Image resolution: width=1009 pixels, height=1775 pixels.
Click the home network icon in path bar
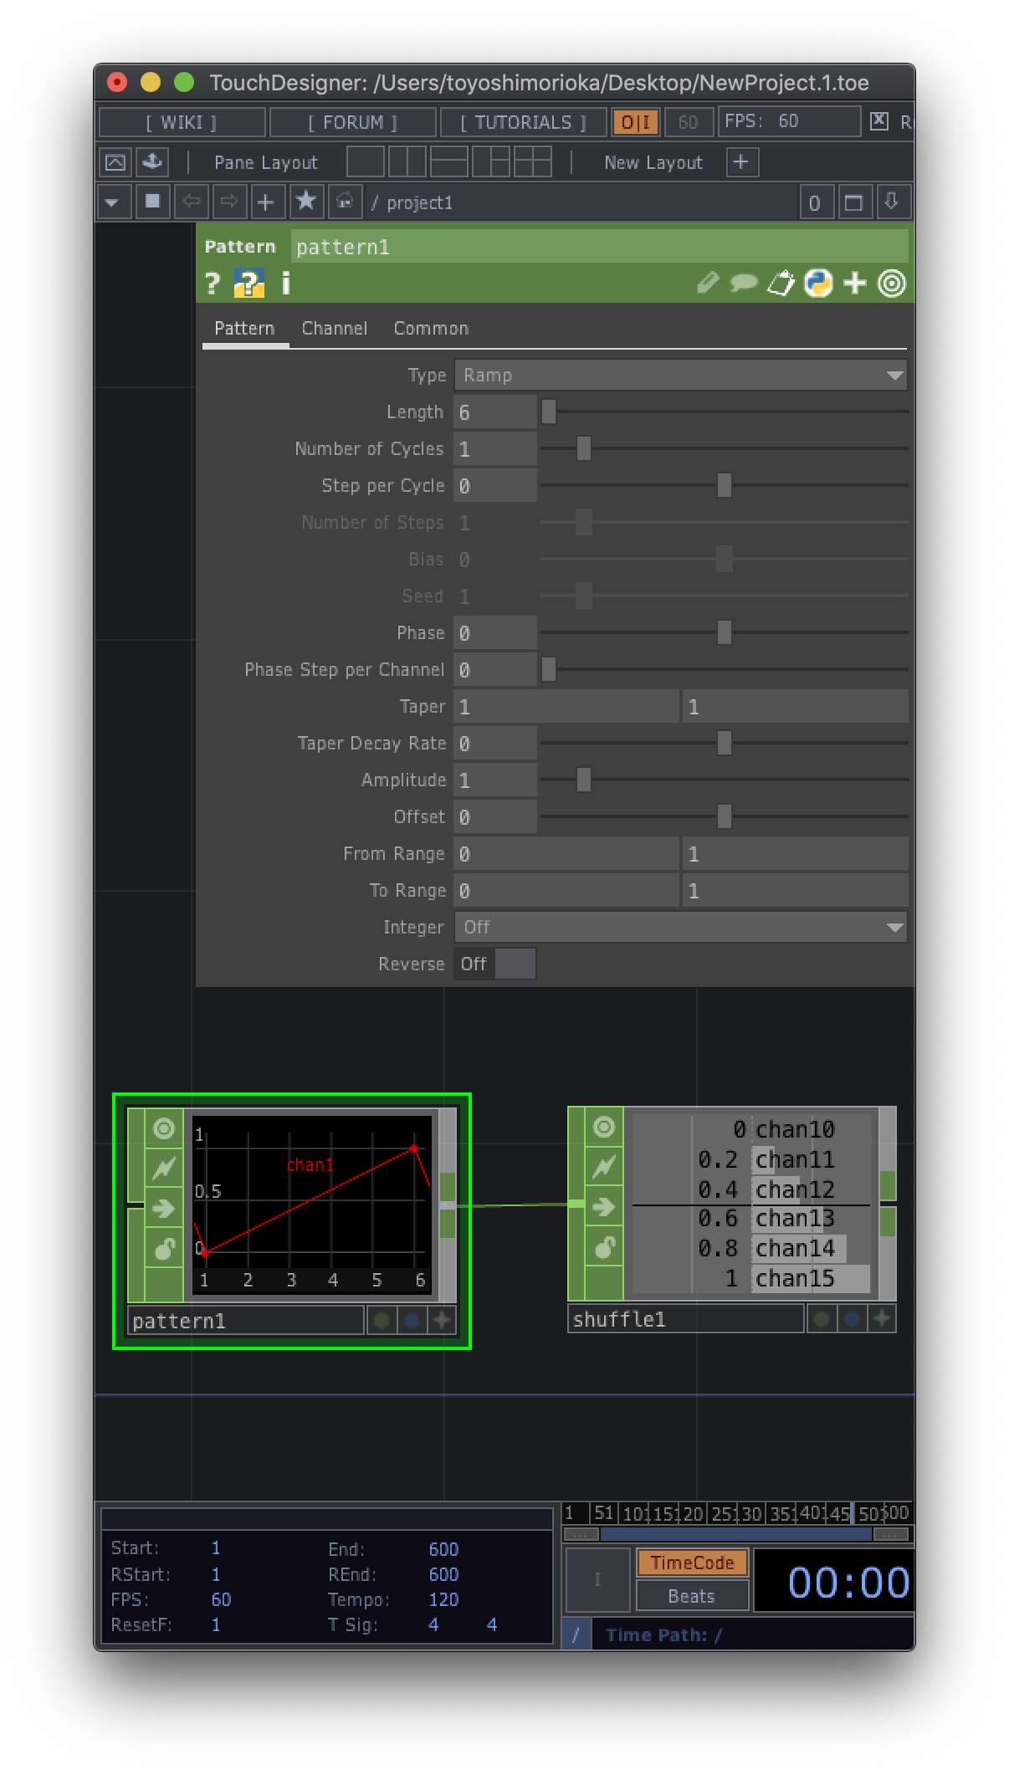tap(345, 202)
